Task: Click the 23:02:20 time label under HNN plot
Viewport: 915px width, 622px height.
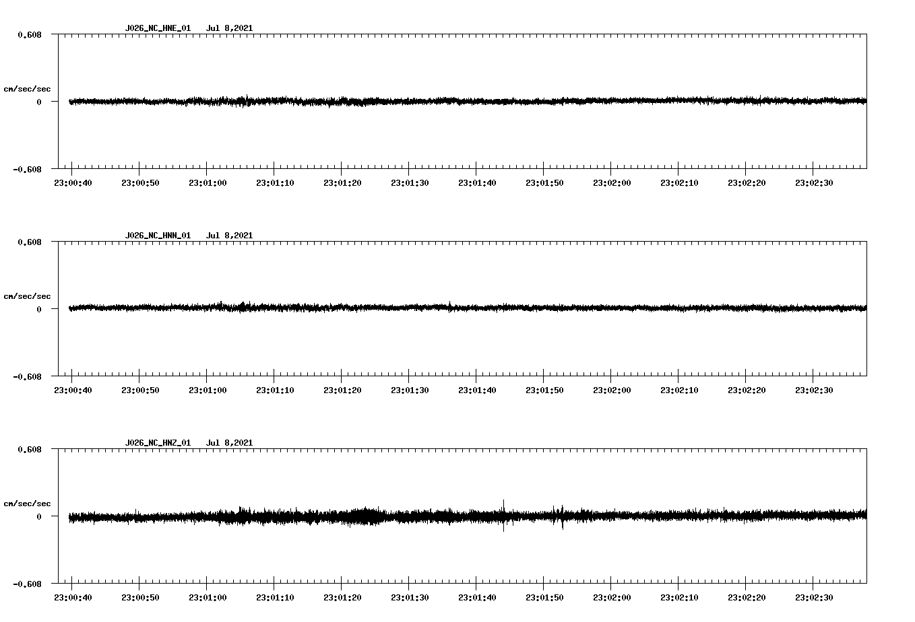Action: (x=747, y=390)
